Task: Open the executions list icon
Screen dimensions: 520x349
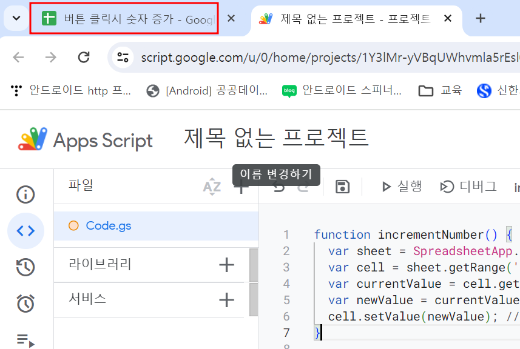Action: pyautogui.click(x=25, y=340)
